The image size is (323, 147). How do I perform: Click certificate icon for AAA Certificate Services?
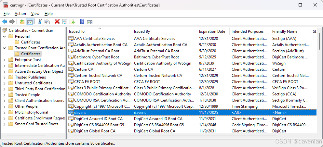point(71,38)
